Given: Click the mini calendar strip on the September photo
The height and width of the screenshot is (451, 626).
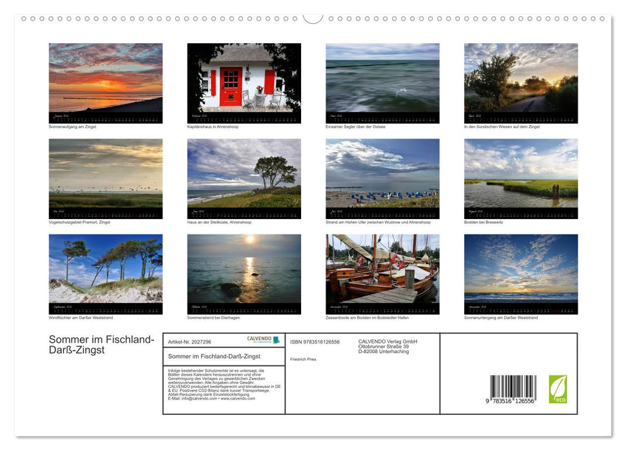Looking at the screenshot, I should point(106,310).
